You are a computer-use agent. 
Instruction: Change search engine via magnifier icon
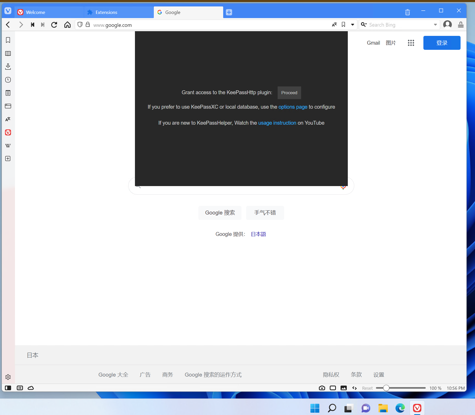click(364, 25)
